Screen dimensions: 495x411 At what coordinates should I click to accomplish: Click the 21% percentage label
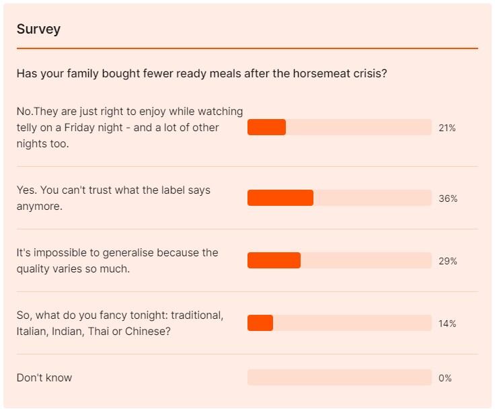(447, 128)
